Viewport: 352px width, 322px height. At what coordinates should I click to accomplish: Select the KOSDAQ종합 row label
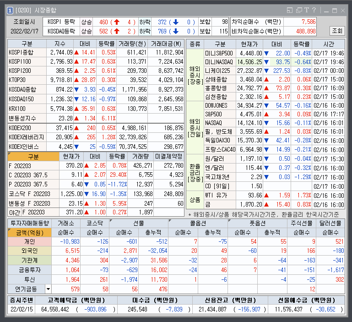[x=27, y=89]
